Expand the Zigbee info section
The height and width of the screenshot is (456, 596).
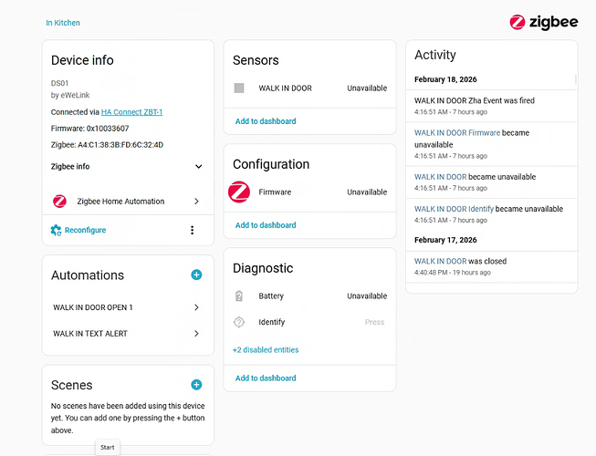pos(199,167)
